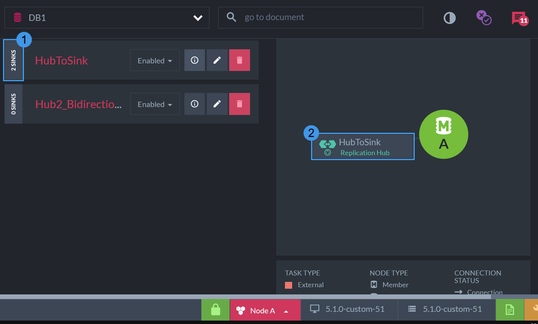538x324 pixels.
Task: Show info details for HubToSink
Action: (x=195, y=60)
